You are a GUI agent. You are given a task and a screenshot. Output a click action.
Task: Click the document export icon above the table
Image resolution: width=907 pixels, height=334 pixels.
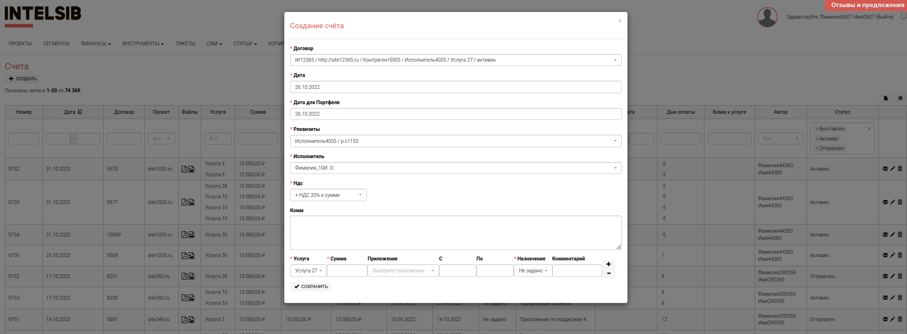pos(885,98)
